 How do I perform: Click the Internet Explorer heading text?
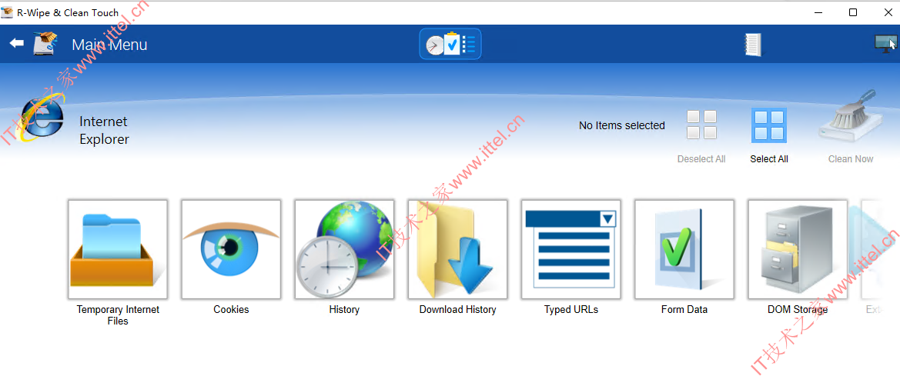[104, 130]
